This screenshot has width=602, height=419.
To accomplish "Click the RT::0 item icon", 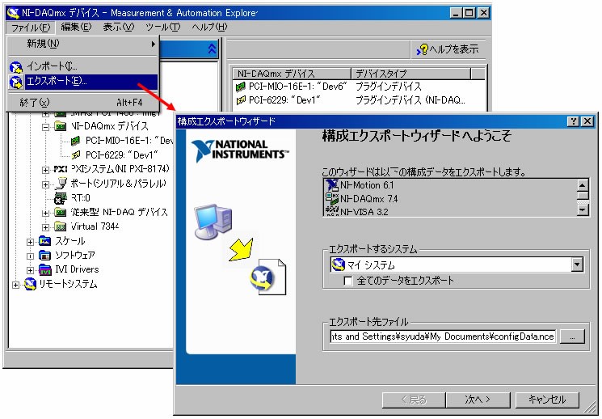I will tap(60, 198).
